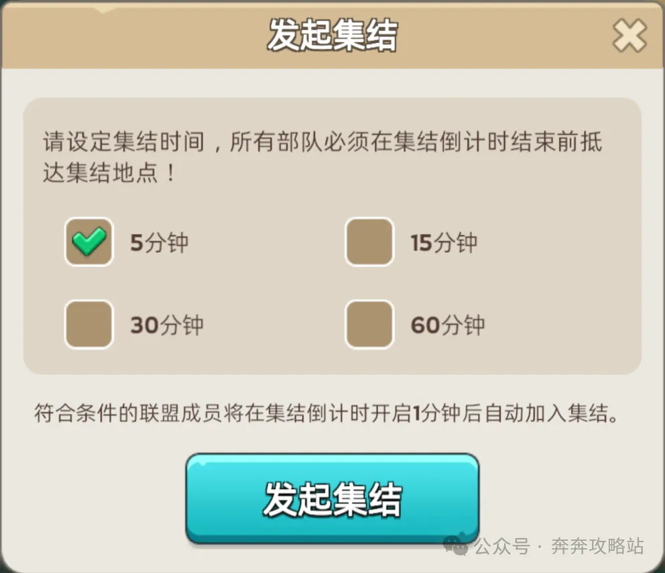
Task: Select the empty checkbox beside 15分钟
Action: click(x=369, y=242)
